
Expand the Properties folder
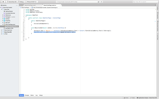click(3, 21)
